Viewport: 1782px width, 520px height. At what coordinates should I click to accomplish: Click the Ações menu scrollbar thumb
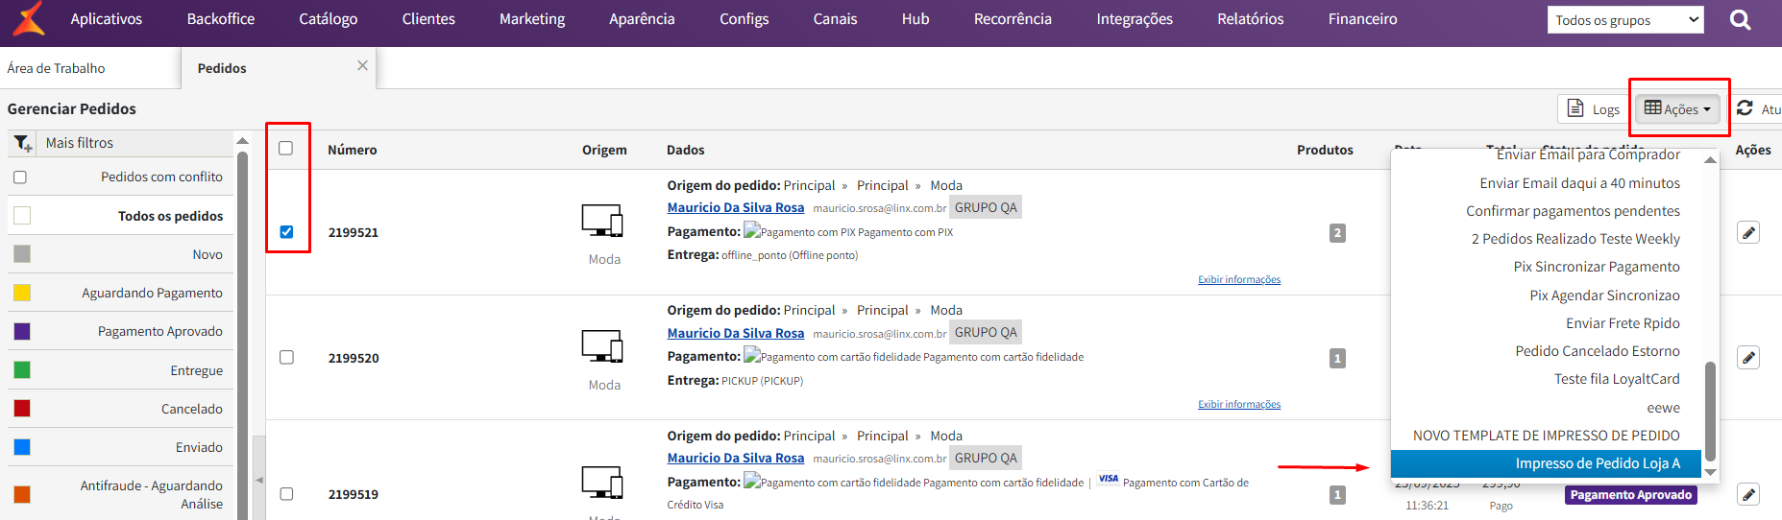[1710, 410]
